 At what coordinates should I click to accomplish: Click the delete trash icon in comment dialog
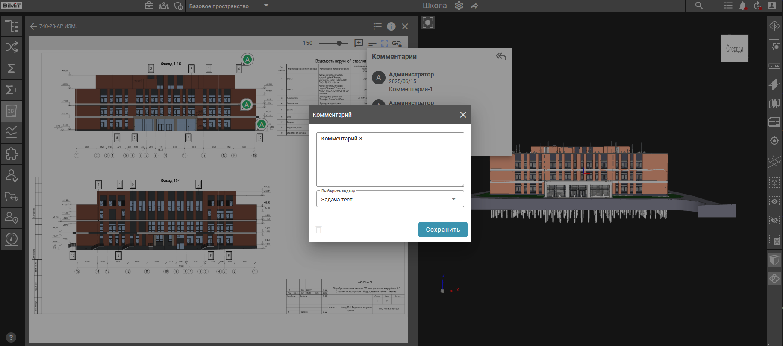(319, 230)
